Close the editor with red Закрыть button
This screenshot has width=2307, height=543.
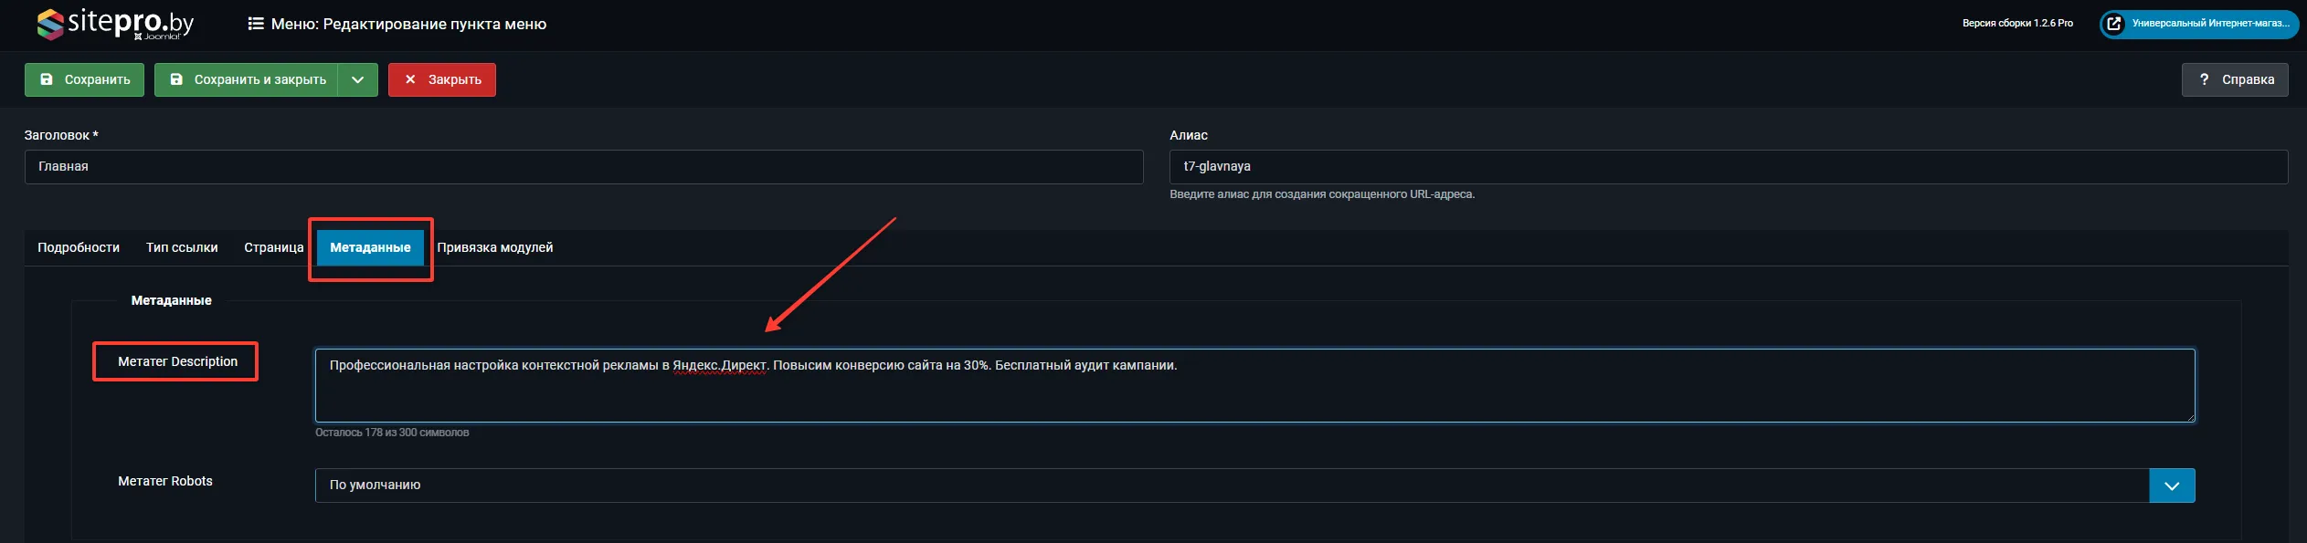click(x=441, y=79)
